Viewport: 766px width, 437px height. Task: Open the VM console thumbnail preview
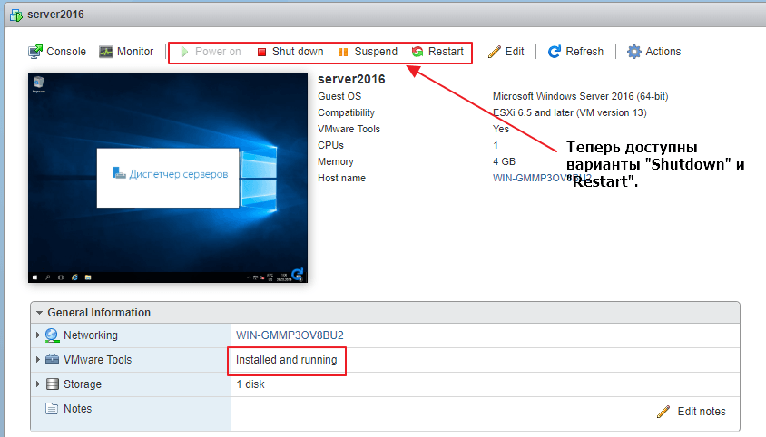(x=168, y=178)
